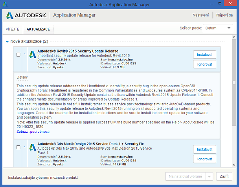Close the Autodesk Application Manager window
This screenshot has height=187, width=239.
pos(230,4)
